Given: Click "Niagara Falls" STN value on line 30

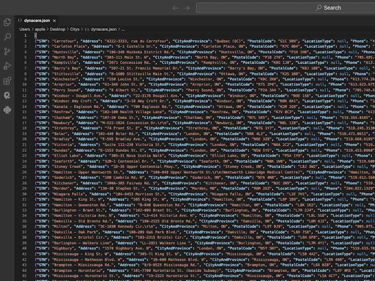Looking at the screenshot, I should tap(68, 194).
